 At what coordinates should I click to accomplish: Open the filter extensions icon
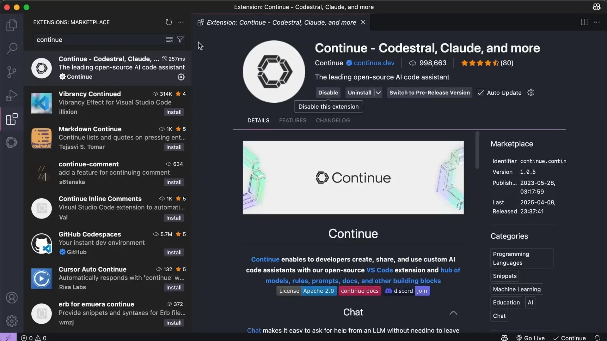[180, 39]
